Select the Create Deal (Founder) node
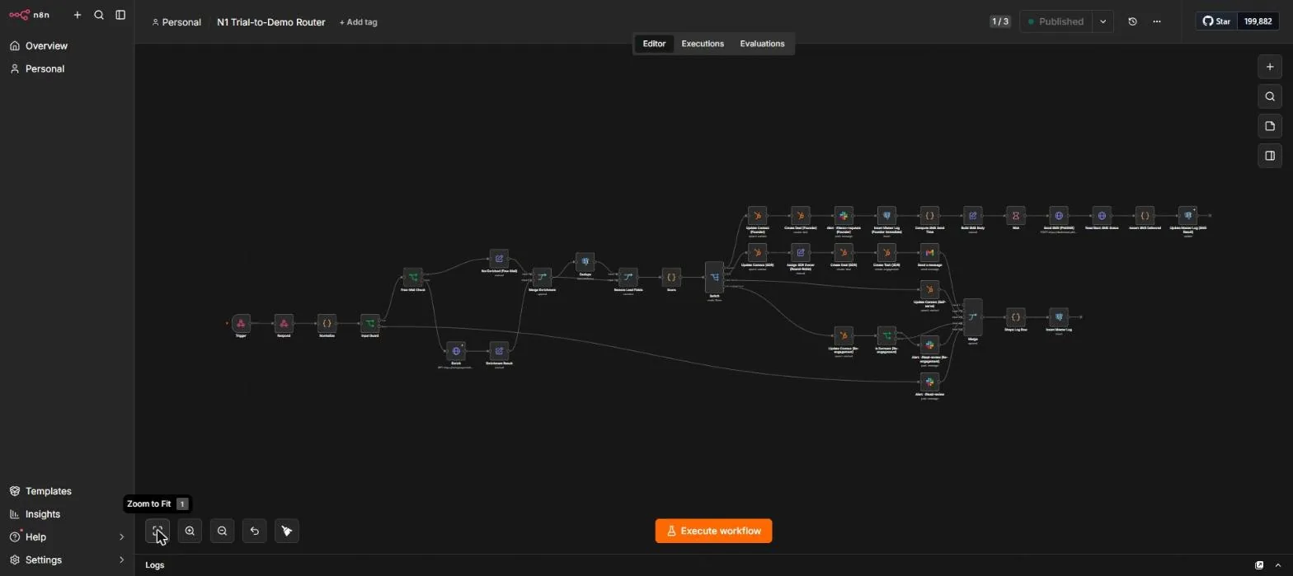 800,216
